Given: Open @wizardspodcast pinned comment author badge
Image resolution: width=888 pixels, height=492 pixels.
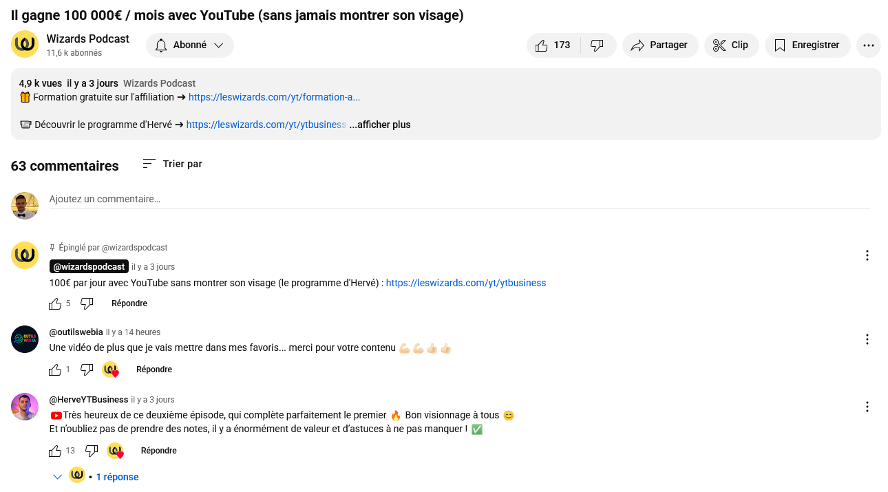Looking at the screenshot, I should click(89, 266).
